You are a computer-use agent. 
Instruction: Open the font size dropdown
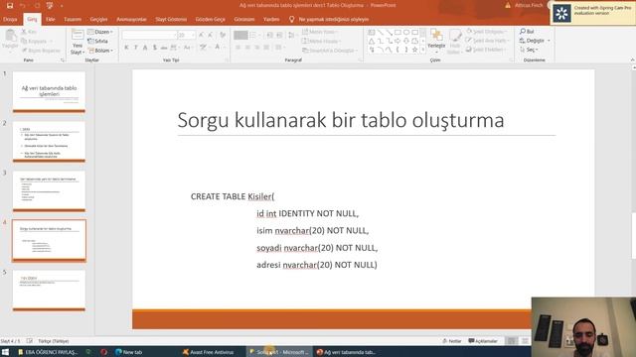(193, 36)
